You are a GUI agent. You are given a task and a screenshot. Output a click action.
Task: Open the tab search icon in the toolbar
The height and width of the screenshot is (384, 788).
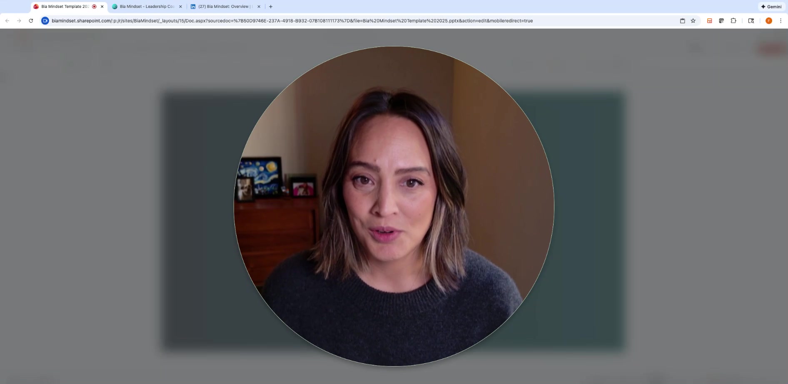751,21
